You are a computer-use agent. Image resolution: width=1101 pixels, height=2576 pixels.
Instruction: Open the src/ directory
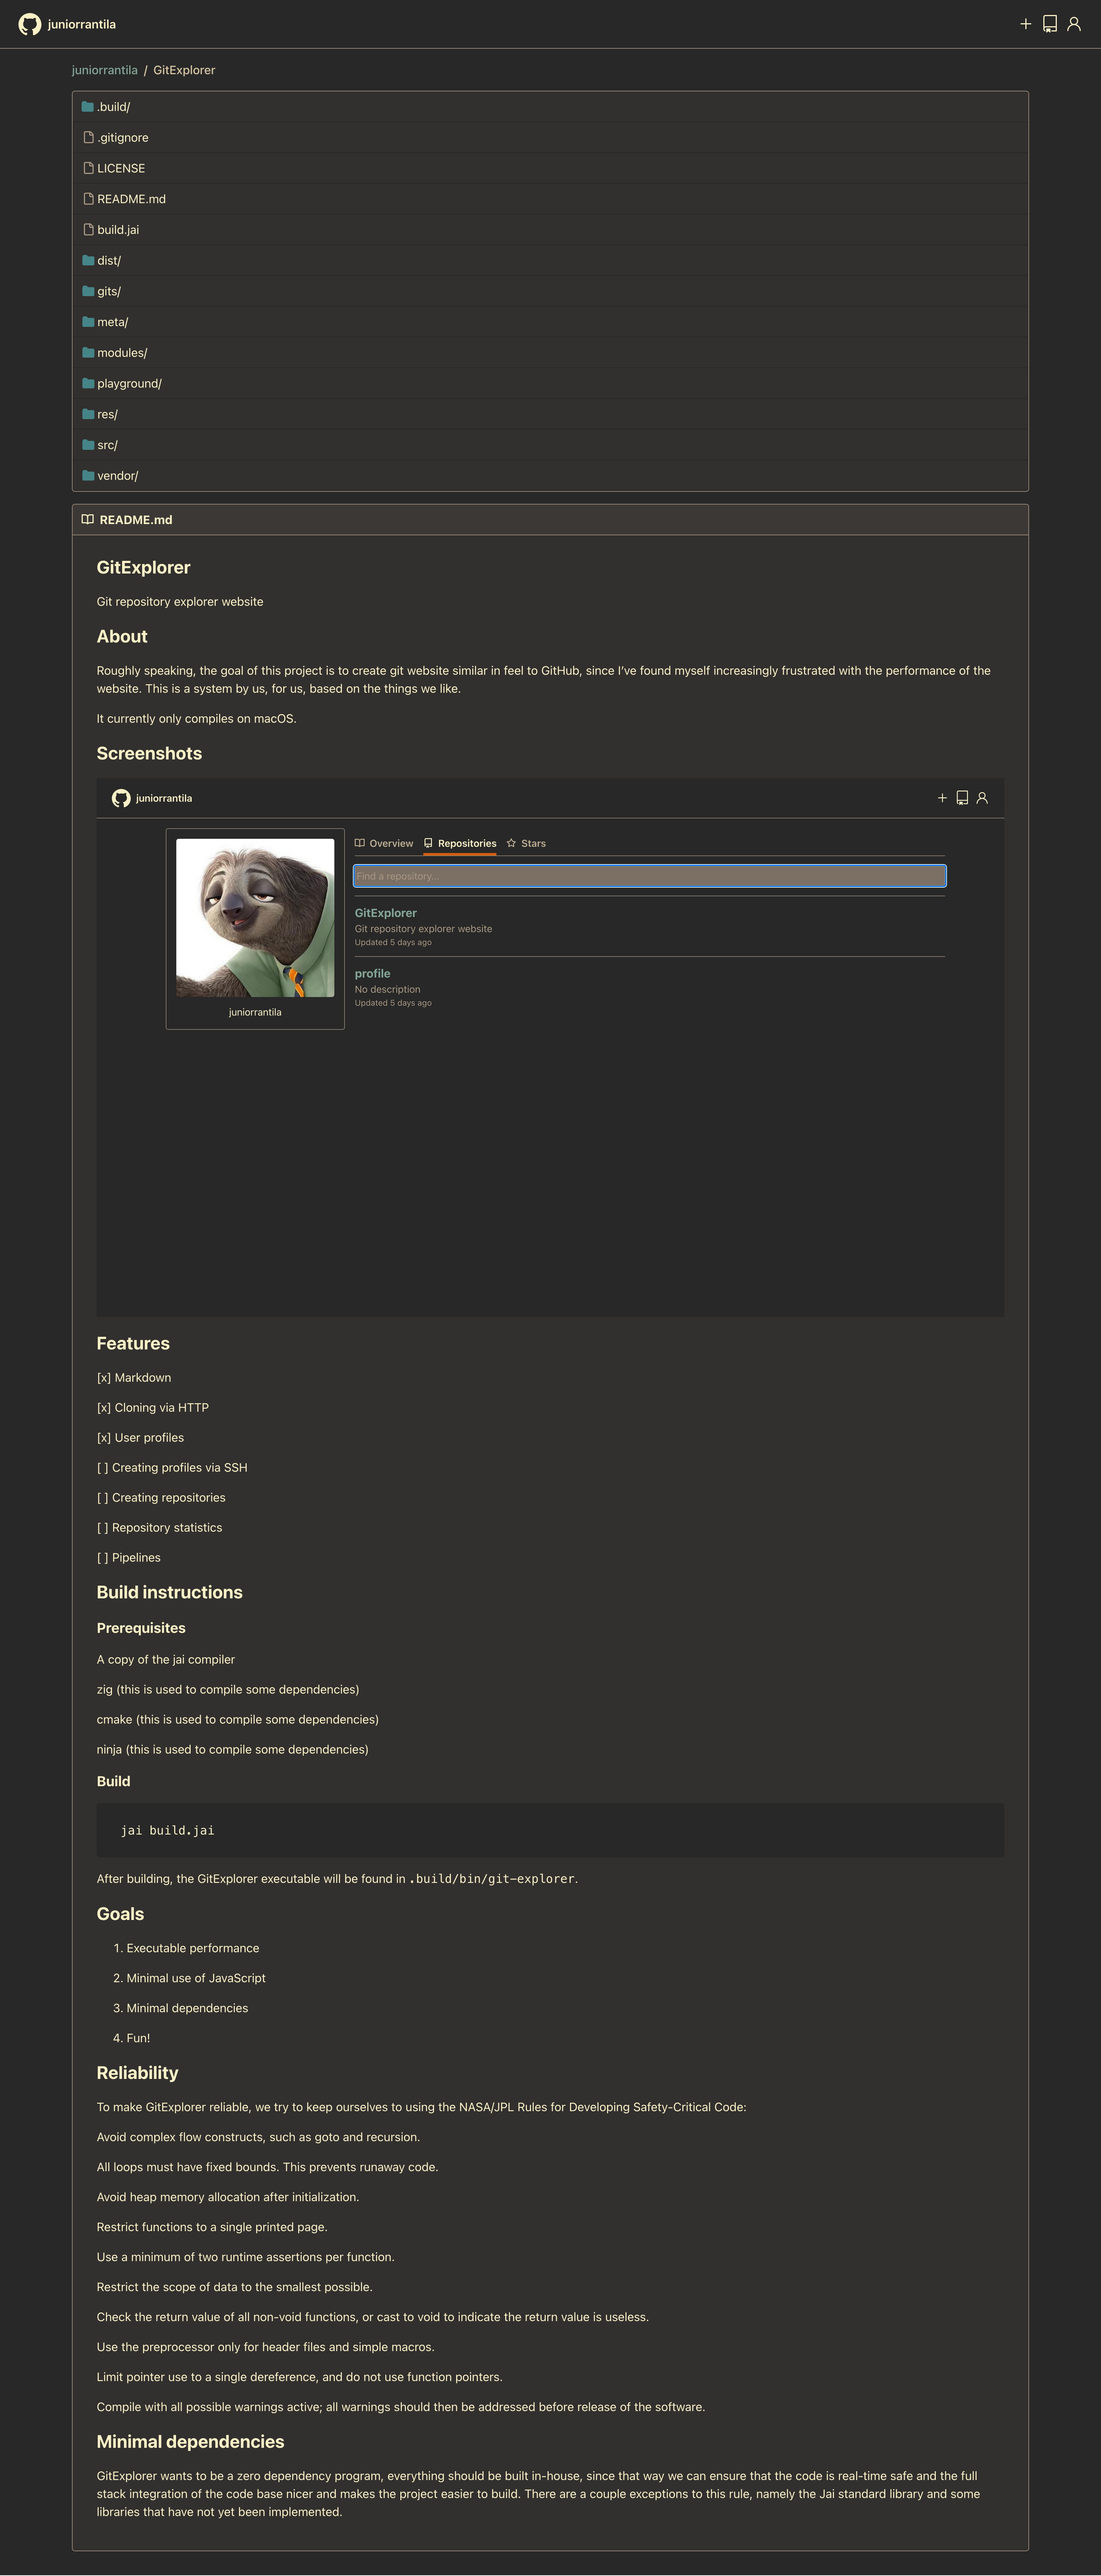click(107, 445)
